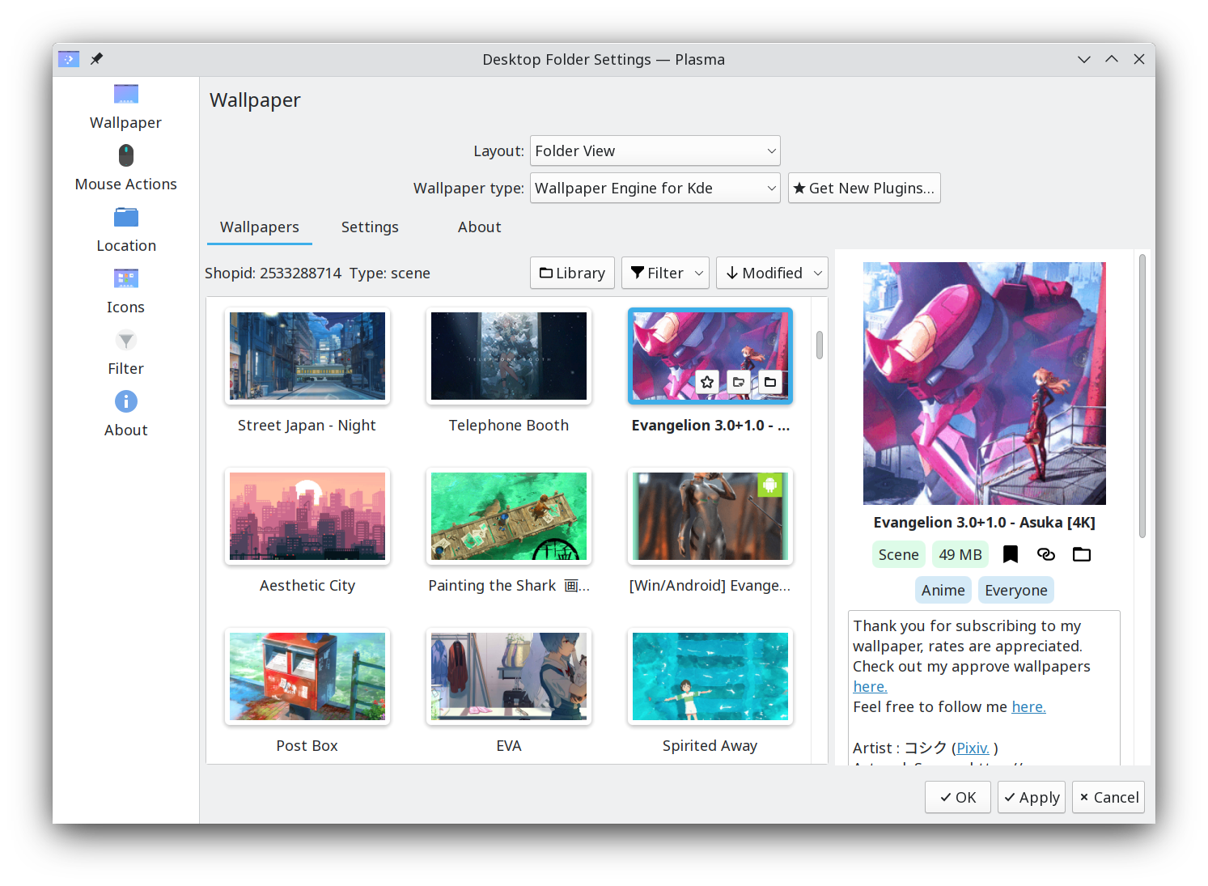The image size is (1208, 886).
Task: Select the Spirited Away wallpaper thumbnail
Action: tap(710, 676)
